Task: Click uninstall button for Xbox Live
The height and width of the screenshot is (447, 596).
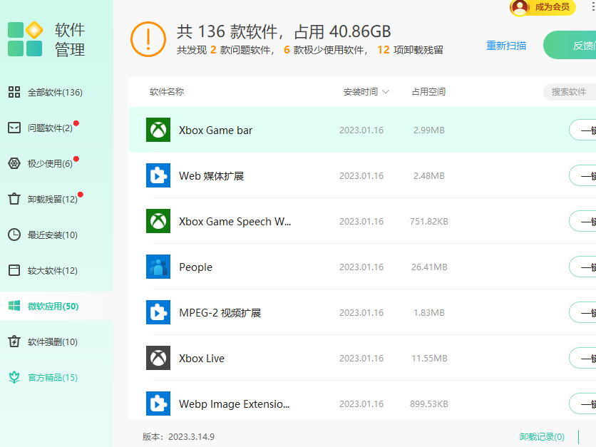Action: [582, 358]
